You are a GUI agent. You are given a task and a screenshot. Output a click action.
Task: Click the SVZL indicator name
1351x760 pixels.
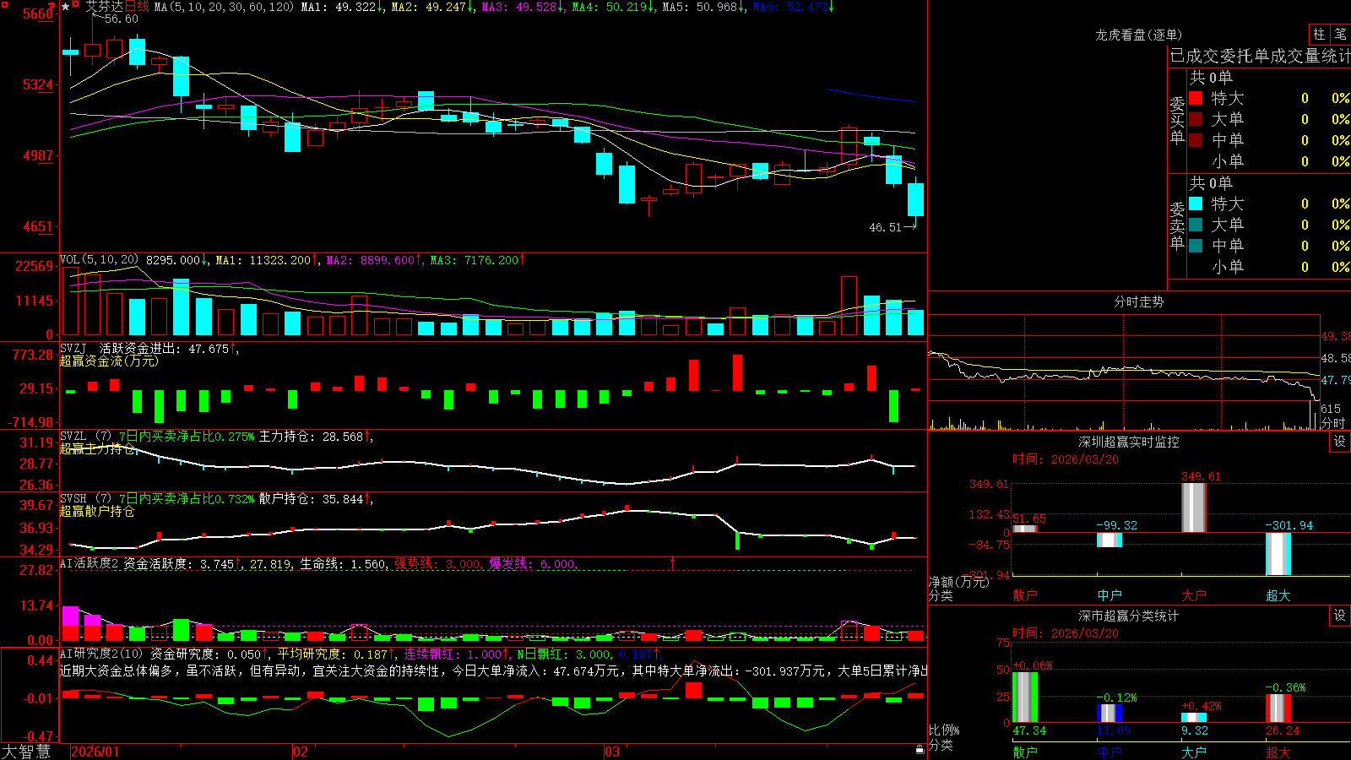[73, 436]
